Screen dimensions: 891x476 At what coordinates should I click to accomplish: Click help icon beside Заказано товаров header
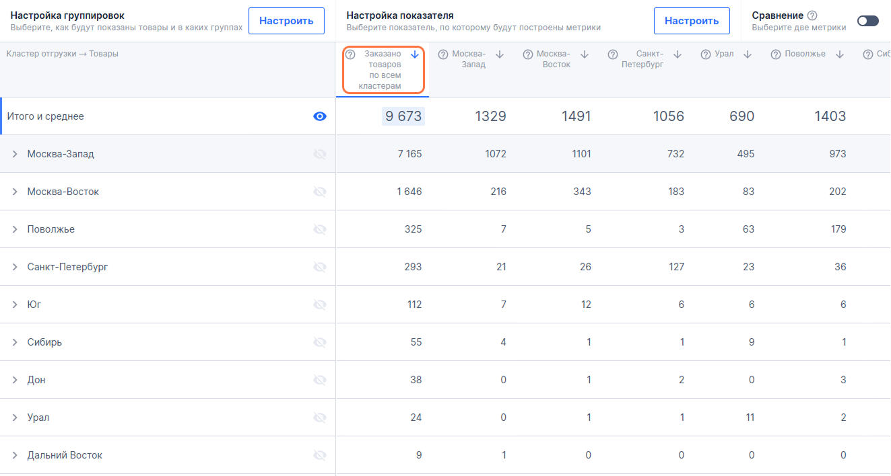click(x=350, y=54)
